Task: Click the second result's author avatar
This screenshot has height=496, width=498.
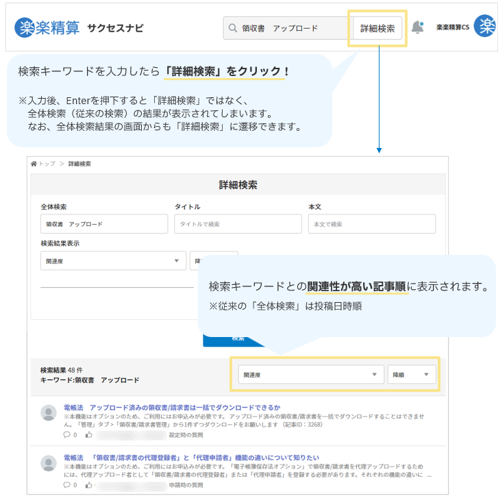Action: coord(48,463)
